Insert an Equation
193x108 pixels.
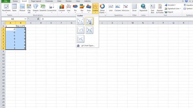click(x=188, y=5)
